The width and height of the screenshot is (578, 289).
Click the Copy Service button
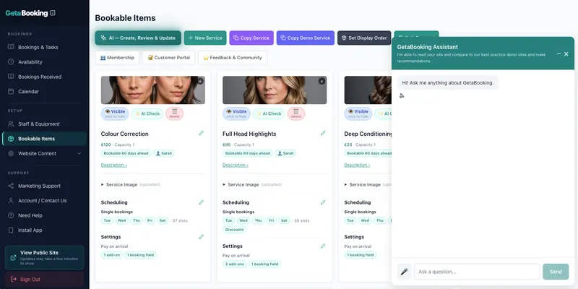coord(251,38)
